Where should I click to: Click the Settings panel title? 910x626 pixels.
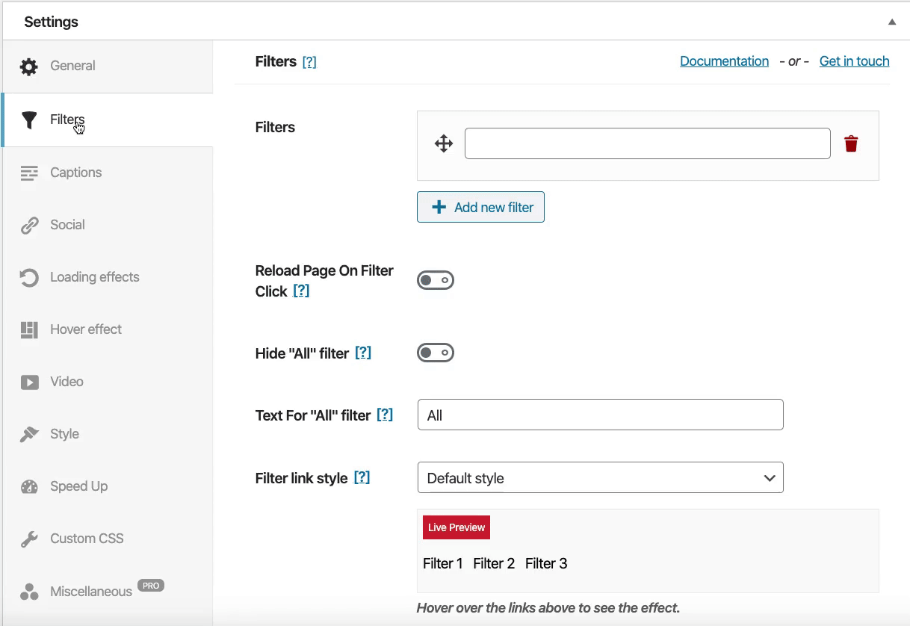click(52, 22)
